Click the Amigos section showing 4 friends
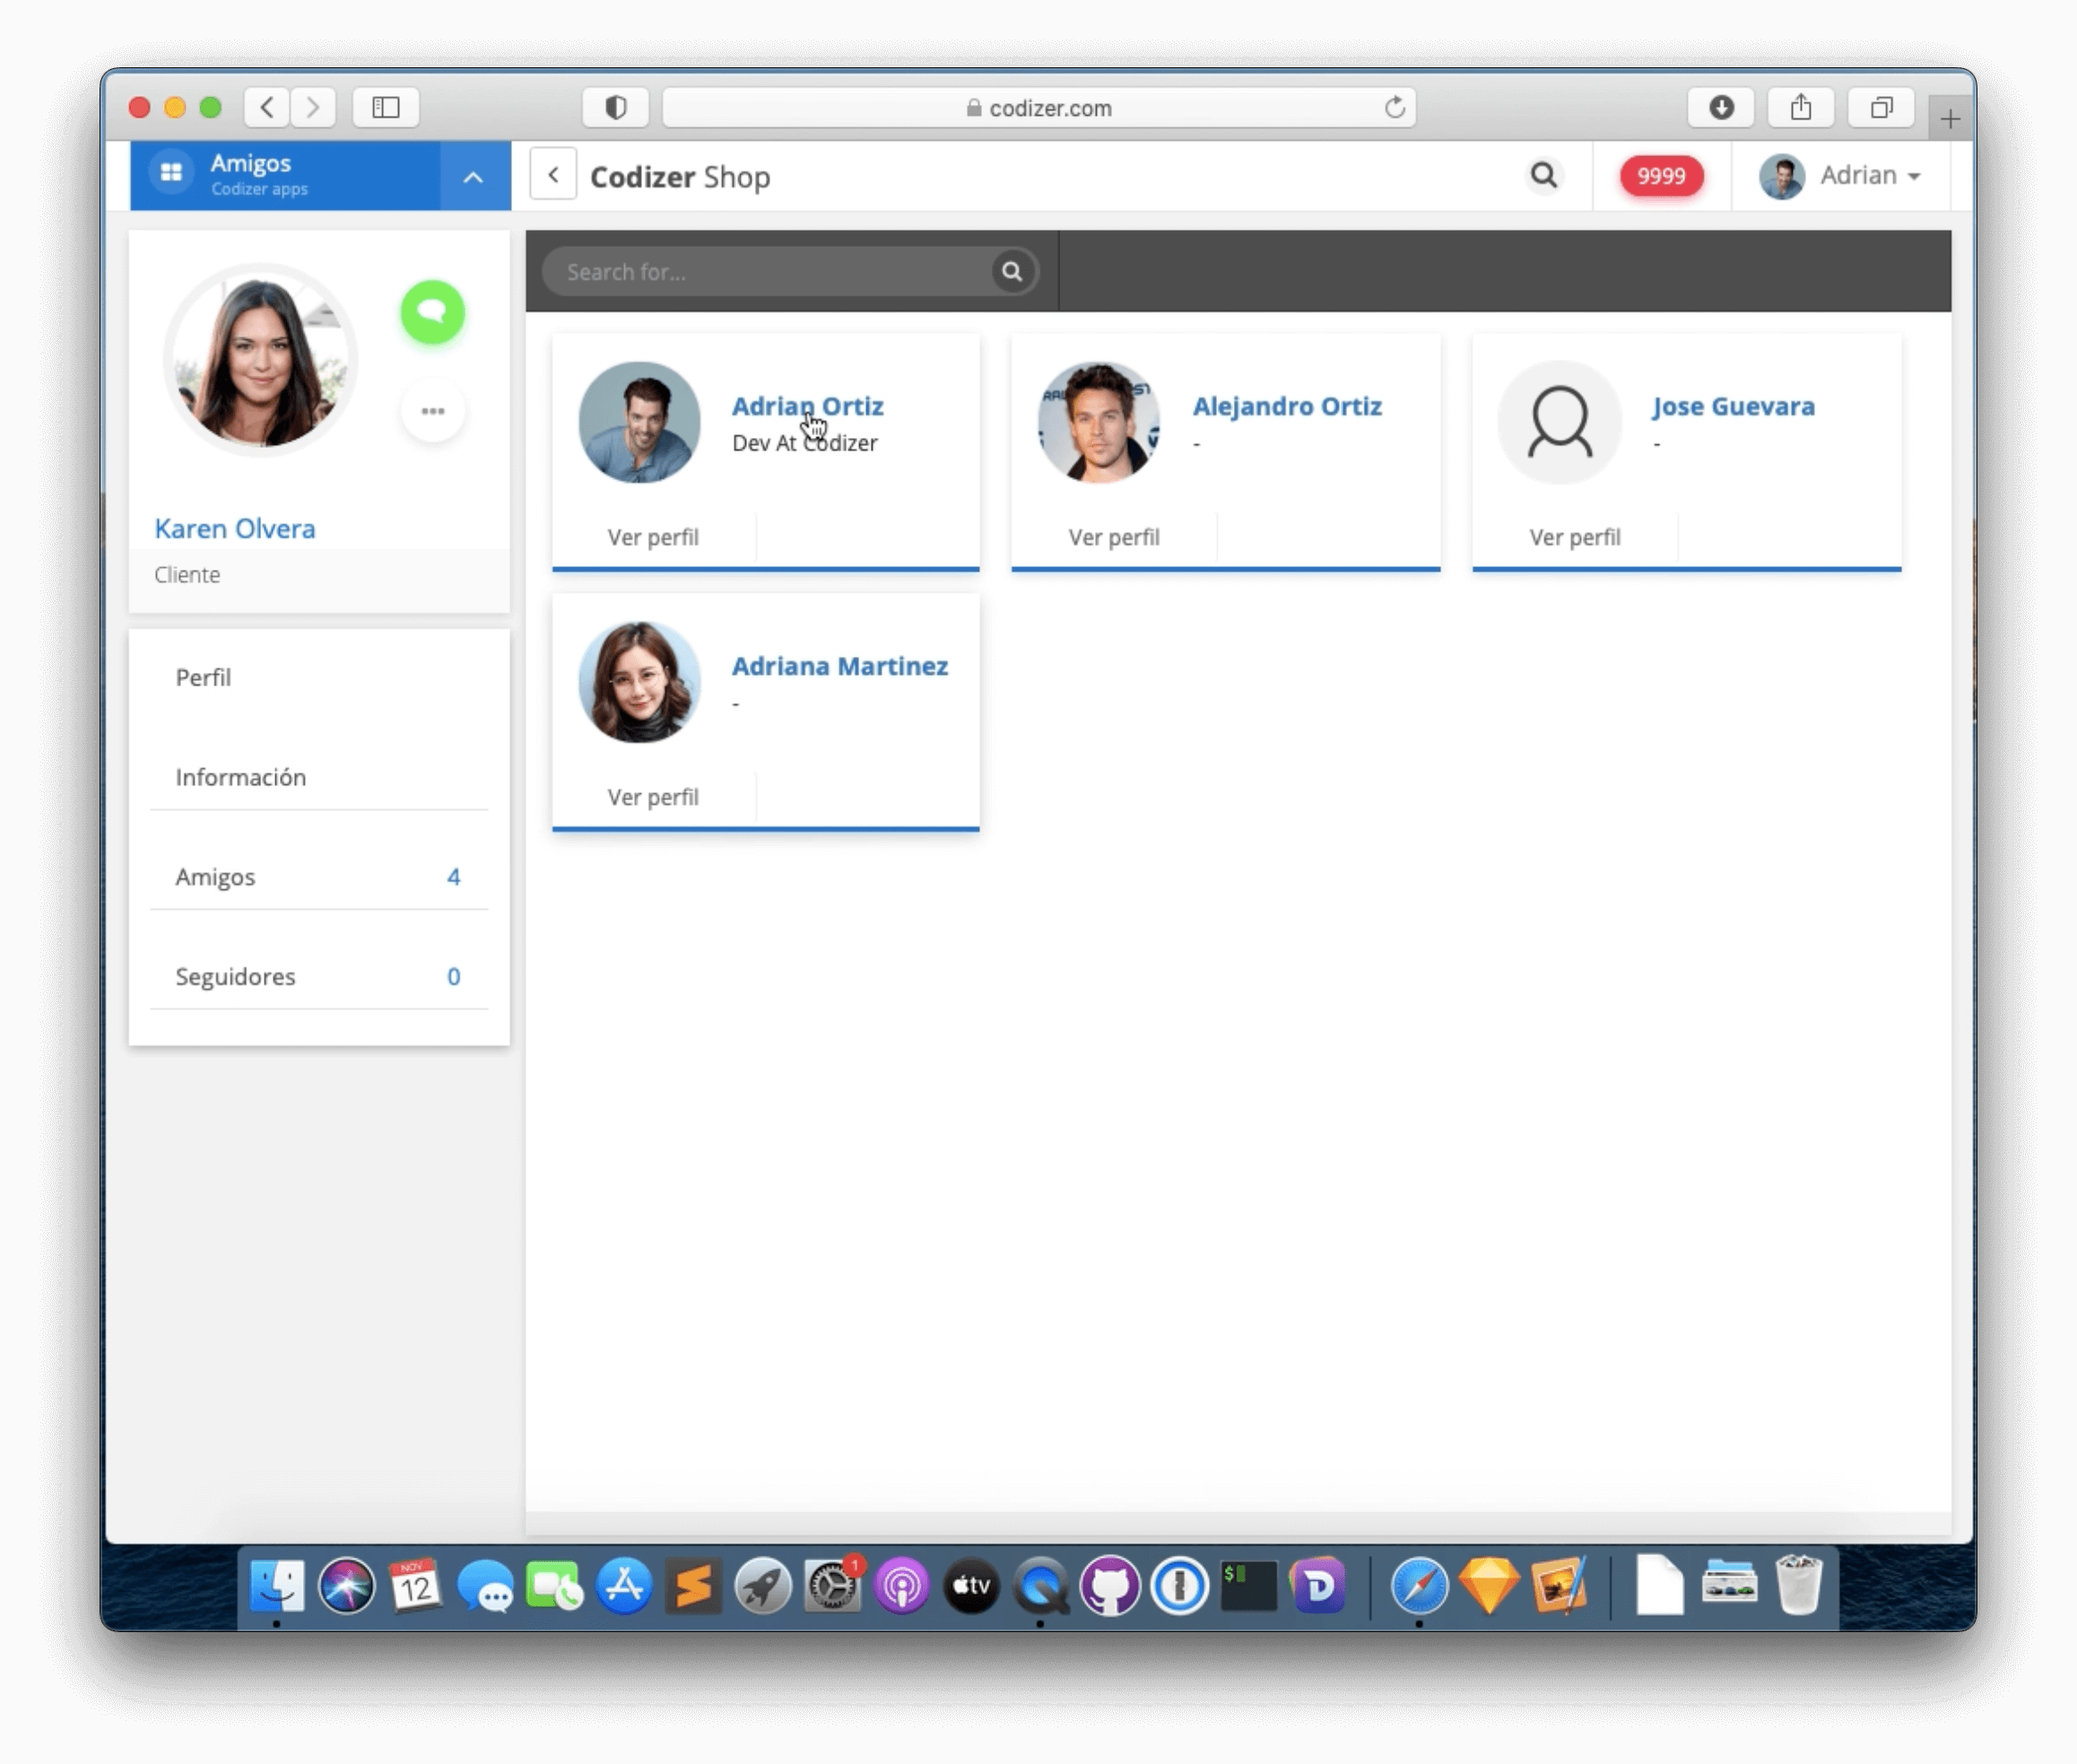Image resolution: width=2077 pixels, height=1764 pixels. pyautogui.click(x=318, y=875)
